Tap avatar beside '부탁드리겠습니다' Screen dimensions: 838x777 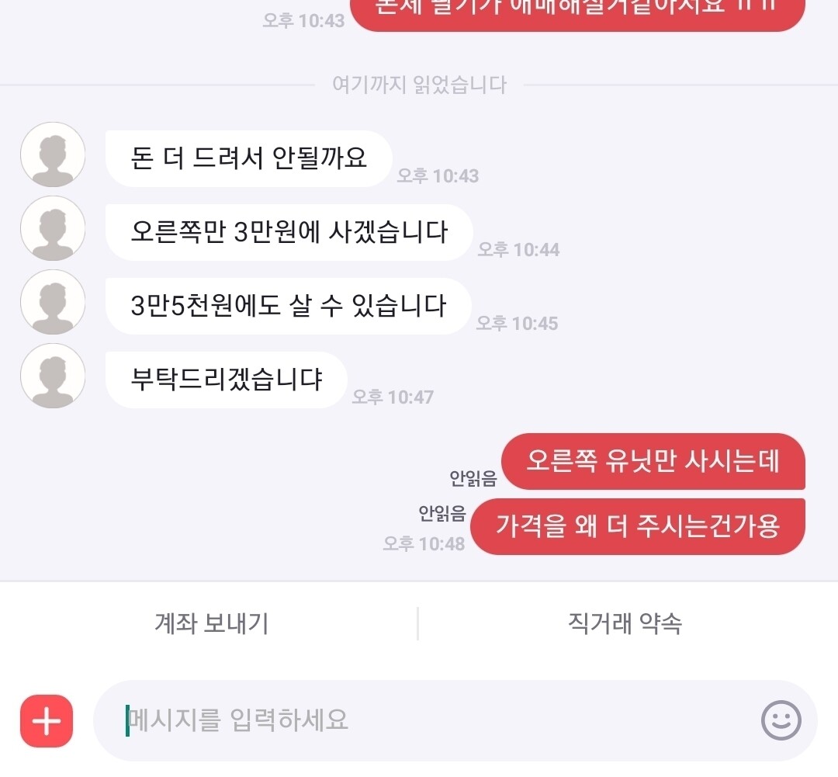[x=53, y=376]
